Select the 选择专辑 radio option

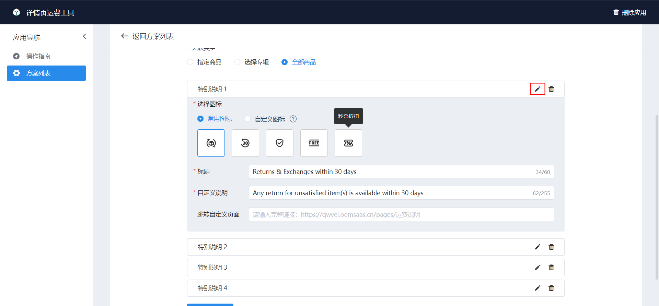(252, 62)
